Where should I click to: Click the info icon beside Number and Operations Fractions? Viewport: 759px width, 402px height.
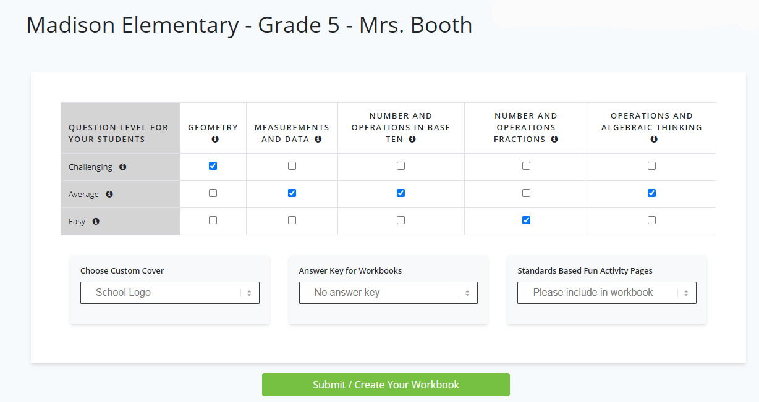(x=554, y=140)
